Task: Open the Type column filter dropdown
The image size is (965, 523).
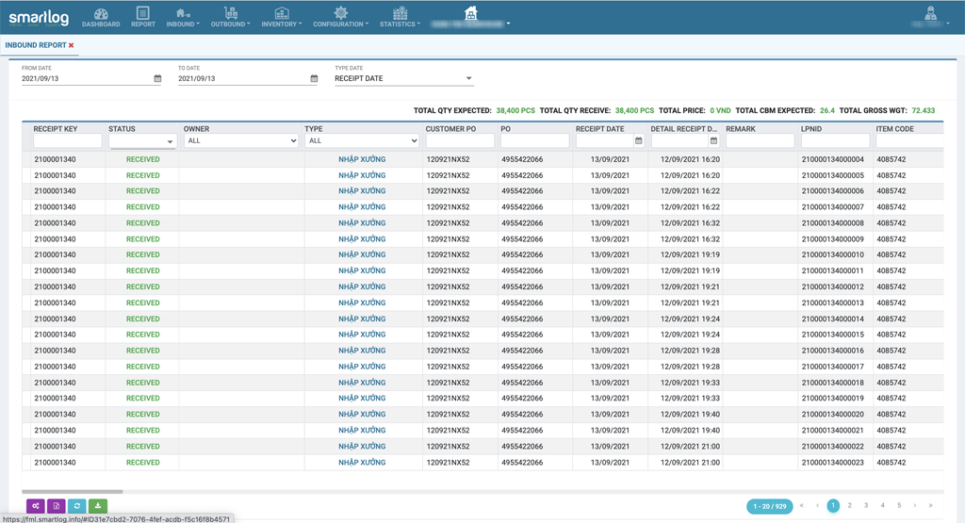Action: [x=362, y=140]
